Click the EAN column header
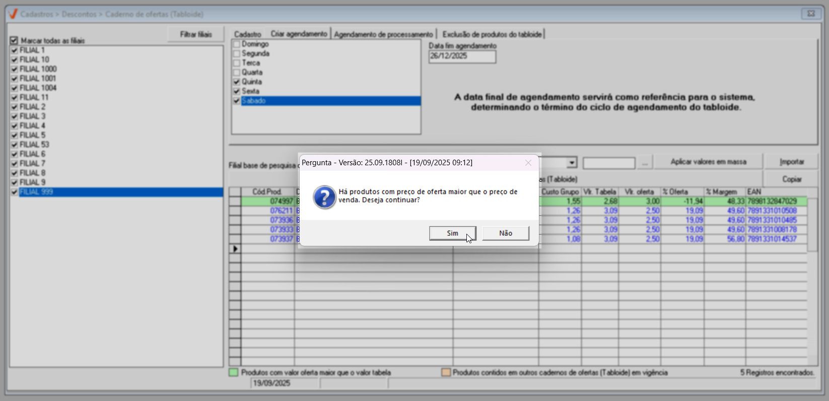Image resolution: width=829 pixels, height=401 pixels. coord(776,192)
